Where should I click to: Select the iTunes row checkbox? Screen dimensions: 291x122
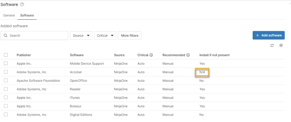[6, 98]
